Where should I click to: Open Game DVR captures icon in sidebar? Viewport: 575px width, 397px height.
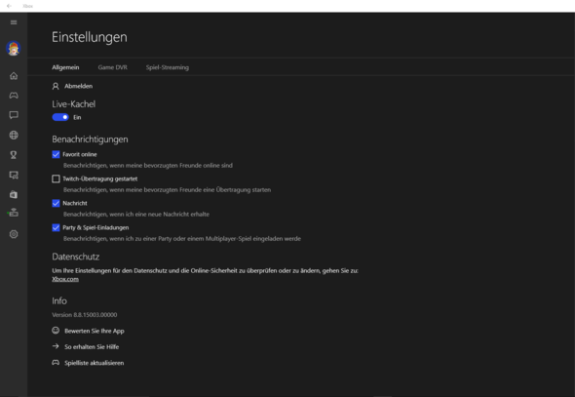[x=14, y=175]
